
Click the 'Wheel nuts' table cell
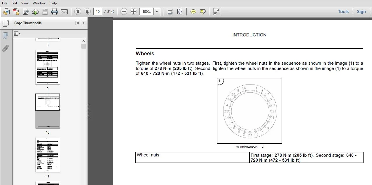point(193,157)
